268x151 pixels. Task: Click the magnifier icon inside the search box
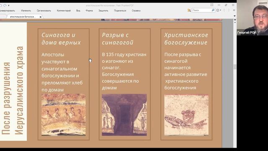213,10
